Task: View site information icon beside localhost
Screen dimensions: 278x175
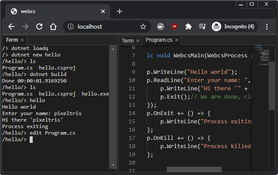Action: (x=71, y=26)
